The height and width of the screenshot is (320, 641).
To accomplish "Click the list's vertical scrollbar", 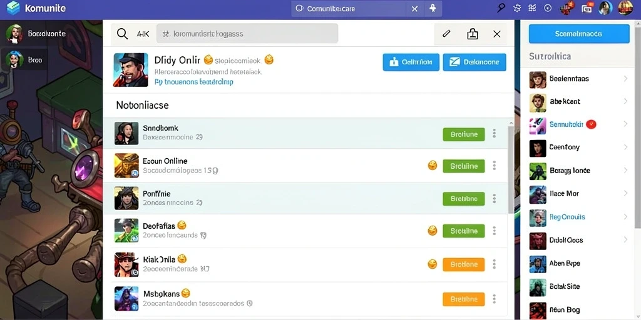I will [x=511, y=169].
